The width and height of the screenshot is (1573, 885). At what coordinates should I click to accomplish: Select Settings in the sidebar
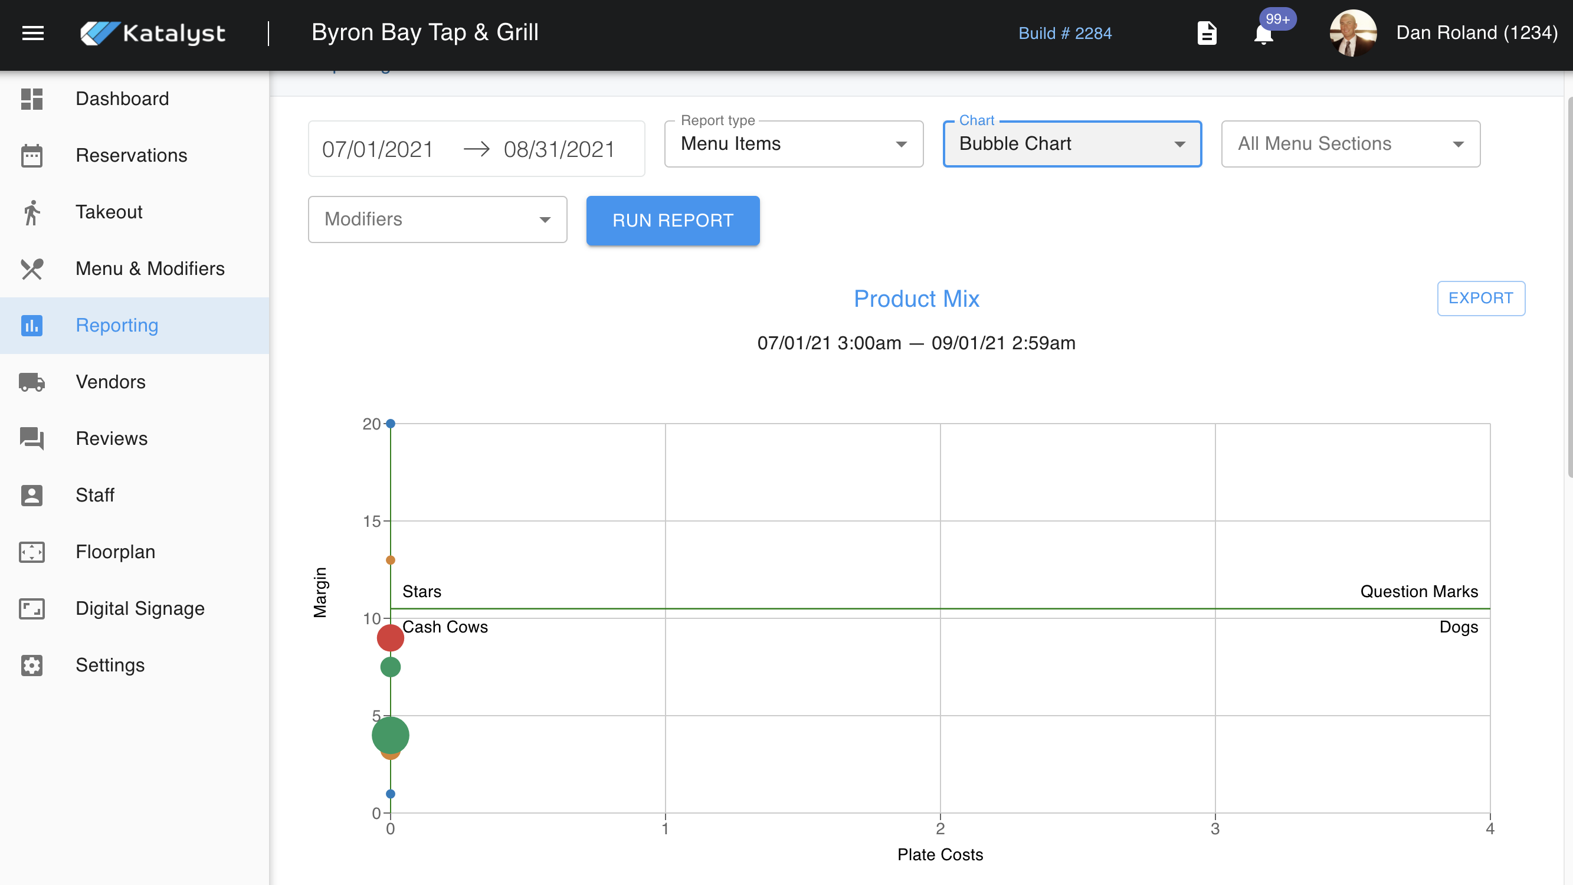110,665
